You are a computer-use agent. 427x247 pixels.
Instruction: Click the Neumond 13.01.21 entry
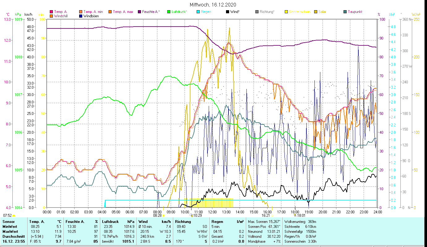point(264,232)
